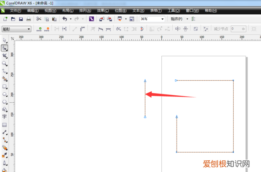Reverse the curve direction
The height and width of the screenshot is (172, 261).
click(118, 29)
